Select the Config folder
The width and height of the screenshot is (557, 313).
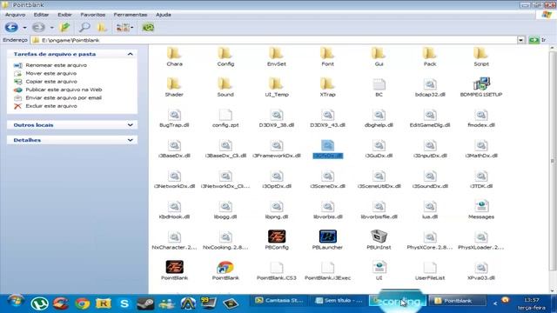tap(225, 57)
